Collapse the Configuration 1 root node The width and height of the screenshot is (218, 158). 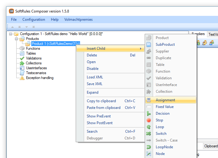(x=10, y=34)
